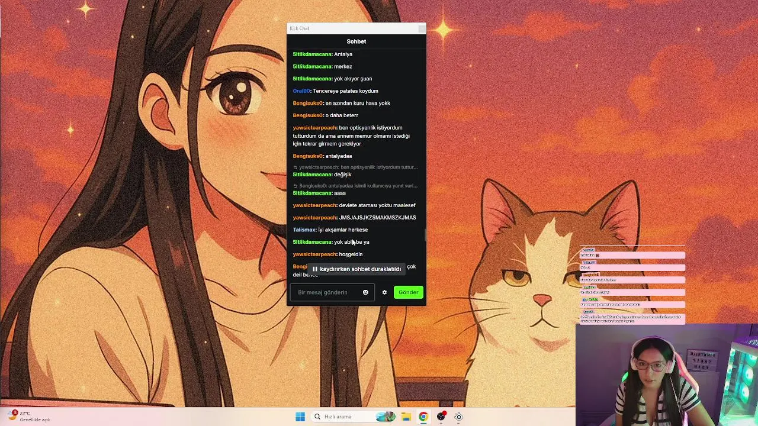This screenshot has width=758, height=426.
Task: Click the reply reference above 'aaaa'
Action: point(355,186)
